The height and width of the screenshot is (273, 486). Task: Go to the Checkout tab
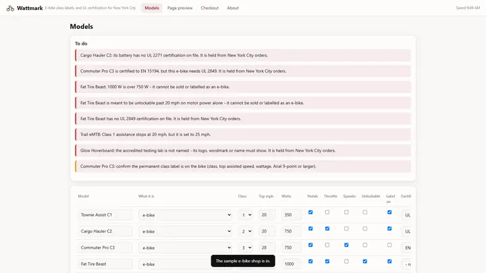(x=209, y=8)
